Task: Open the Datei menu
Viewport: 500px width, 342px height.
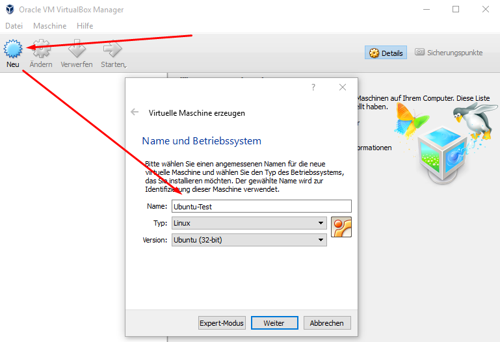Action: [x=14, y=26]
